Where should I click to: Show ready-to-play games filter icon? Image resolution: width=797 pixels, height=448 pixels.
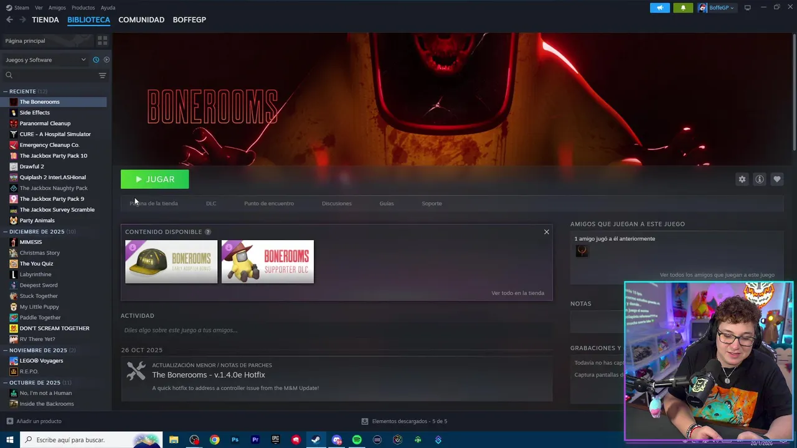click(106, 60)
